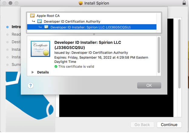This screenshot has width=189, height=133.
Task: Click the bold Developer ID Installer heading
Action: click(x=88, y=45)
